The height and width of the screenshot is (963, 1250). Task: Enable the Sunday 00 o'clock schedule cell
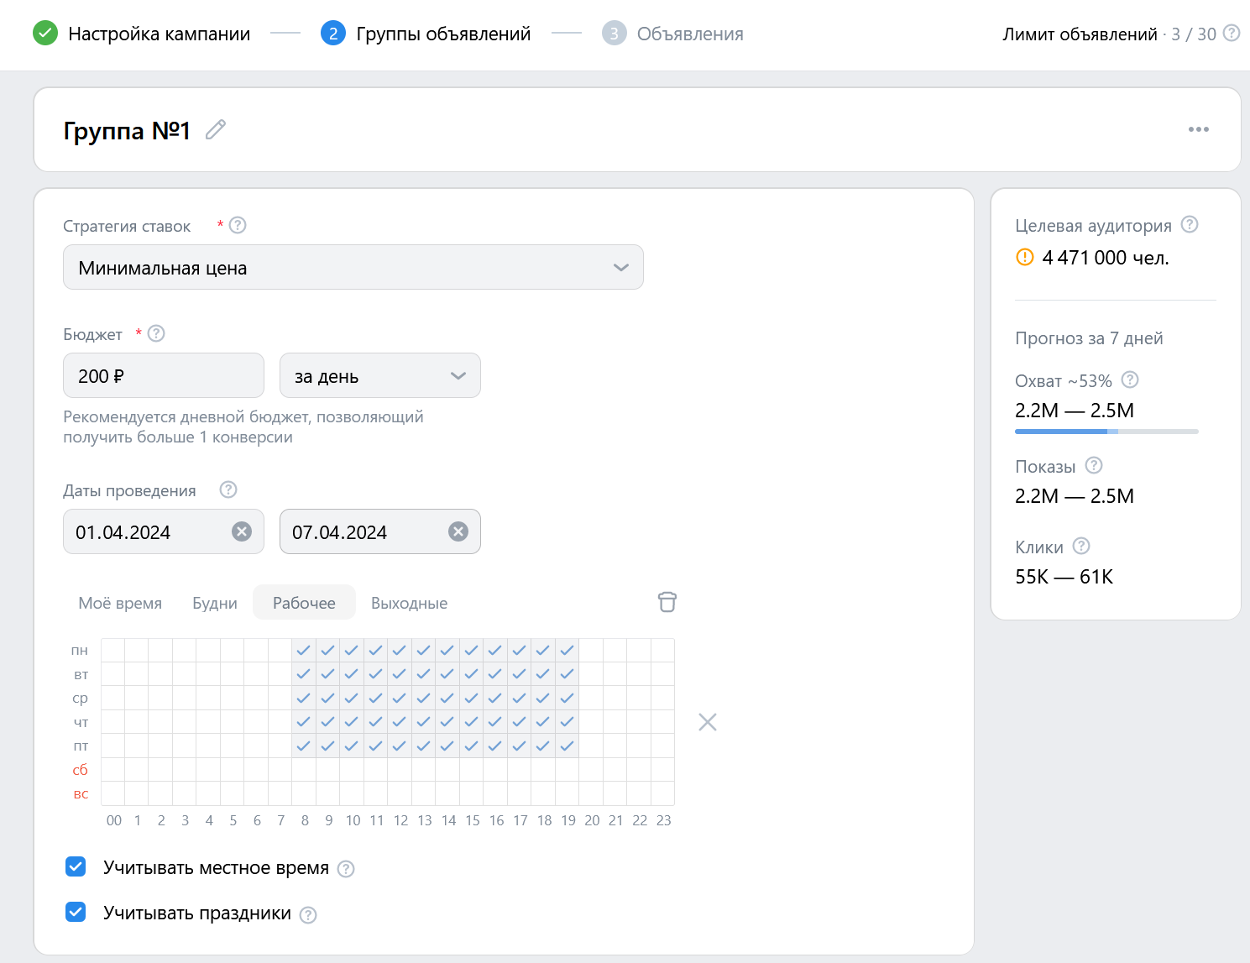pos(113,793)
